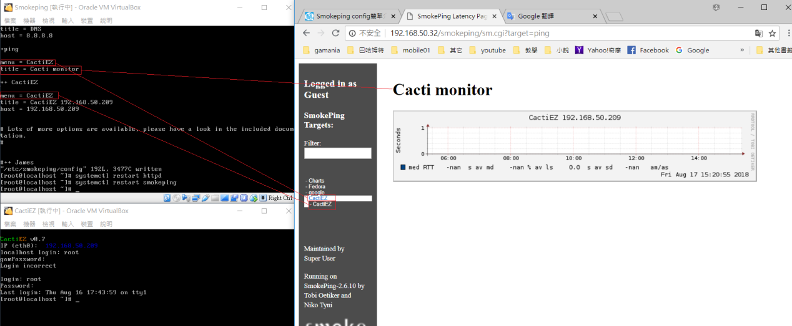Open 裝置 menu in Smokeping VM window
Screen dimensions: 792x326
tap(87, 21)
